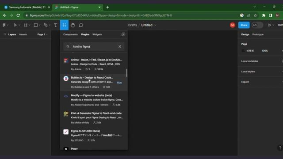Reload the browser page
Screen dimensions: 283x159
click(x=18, y=15)
